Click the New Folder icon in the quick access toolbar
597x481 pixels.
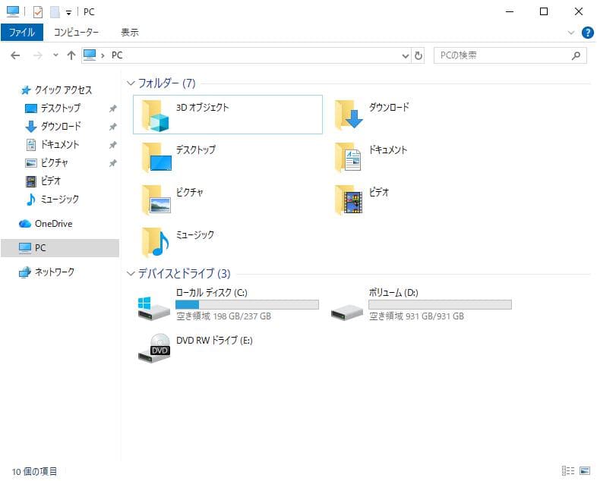(x=55, y=12)
